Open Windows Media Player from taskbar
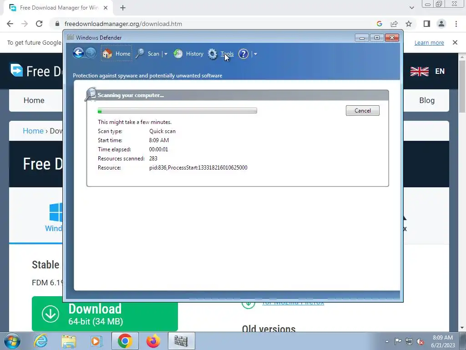This screenshot has height=350, width=466. tap(96, 341)
